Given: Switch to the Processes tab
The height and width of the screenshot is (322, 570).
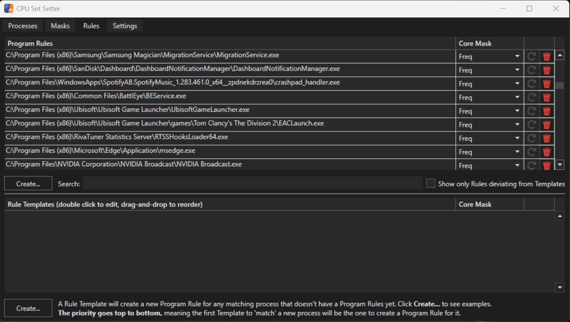Looking at the screenshot, I should click(x=23, y=26).
